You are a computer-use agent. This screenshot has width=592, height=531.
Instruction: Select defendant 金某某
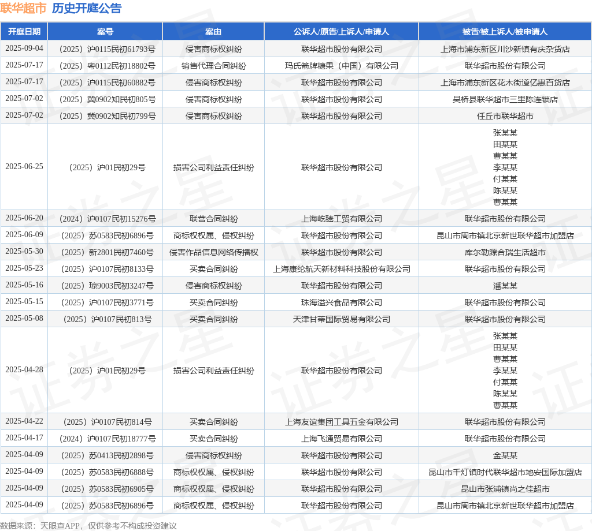point(505,455)
